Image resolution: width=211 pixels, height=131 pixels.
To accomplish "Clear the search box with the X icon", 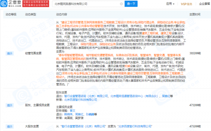I will point(121,4).
